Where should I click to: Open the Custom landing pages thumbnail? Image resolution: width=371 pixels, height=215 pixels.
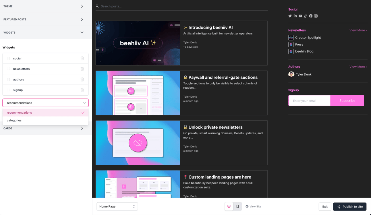coord(138,184)
